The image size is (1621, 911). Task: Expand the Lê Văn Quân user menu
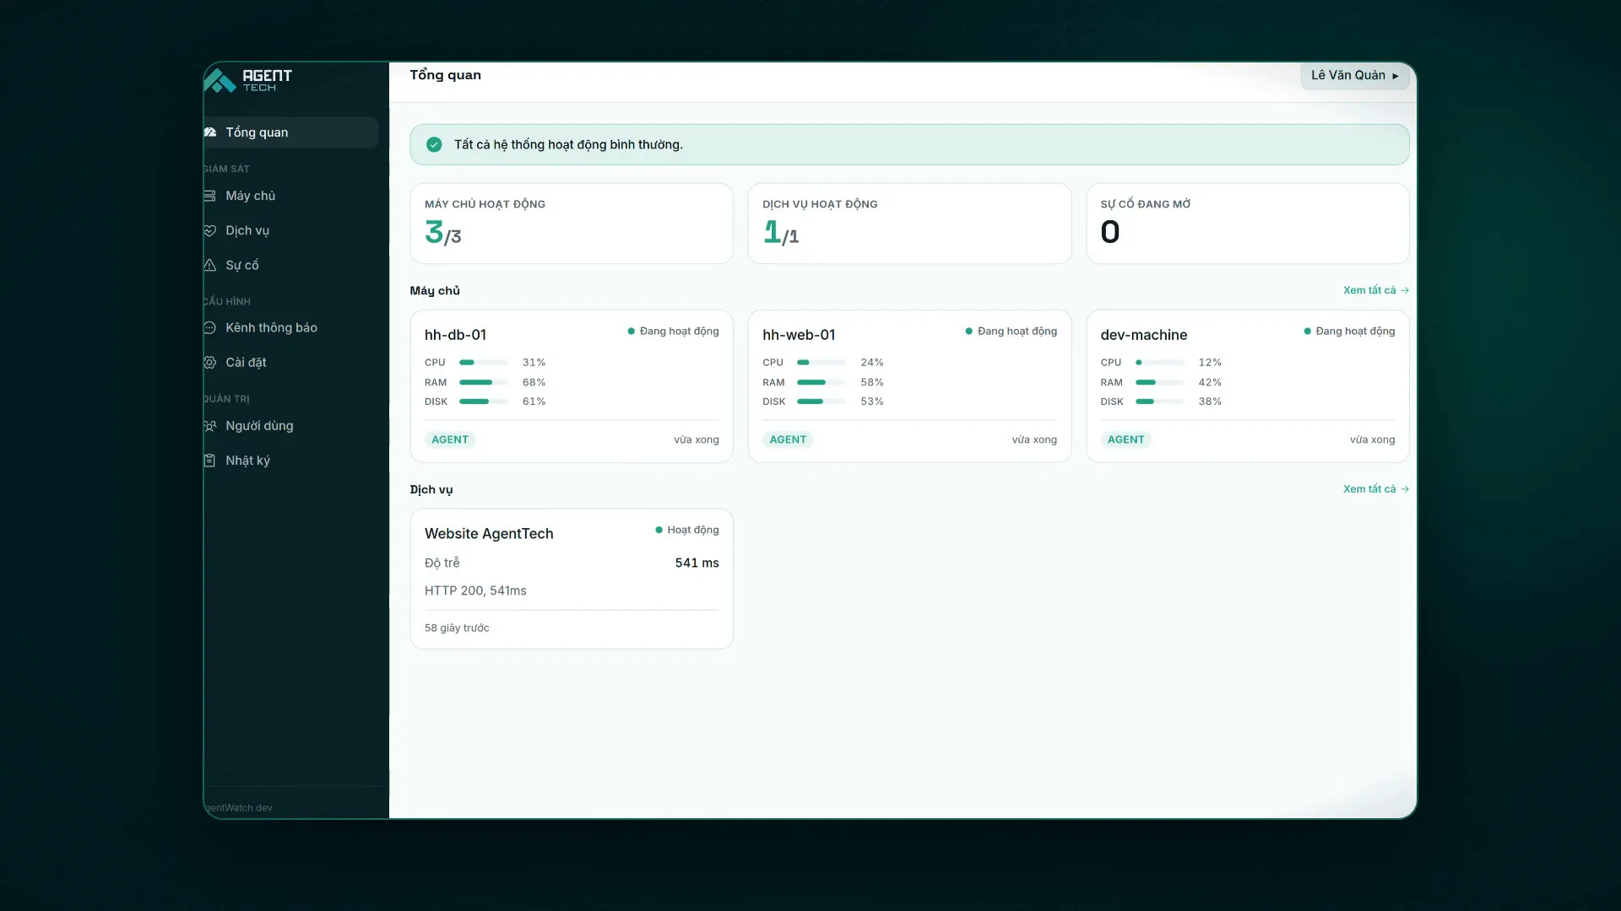click(1355, 75)
